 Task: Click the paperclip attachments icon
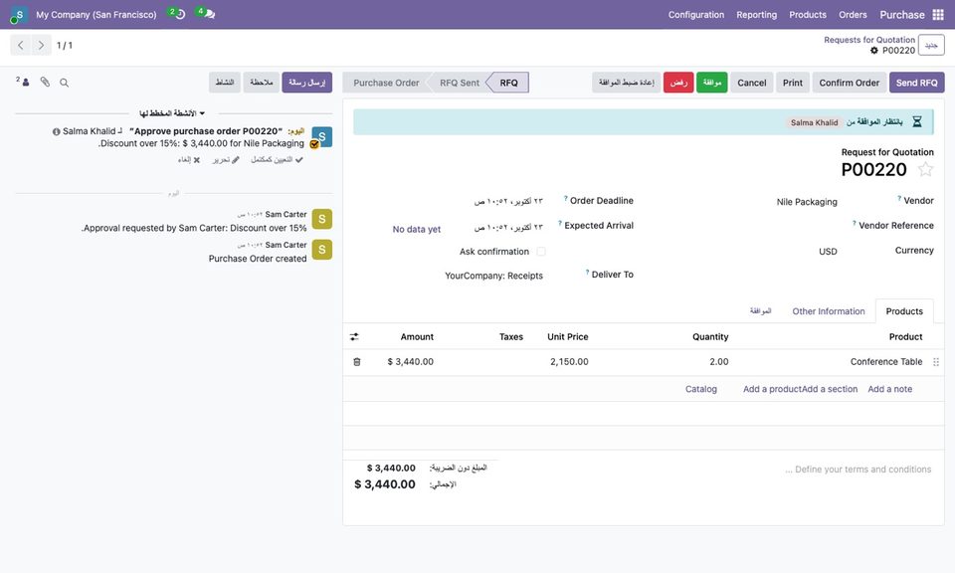pyautogui.click(x=45, y=82)
